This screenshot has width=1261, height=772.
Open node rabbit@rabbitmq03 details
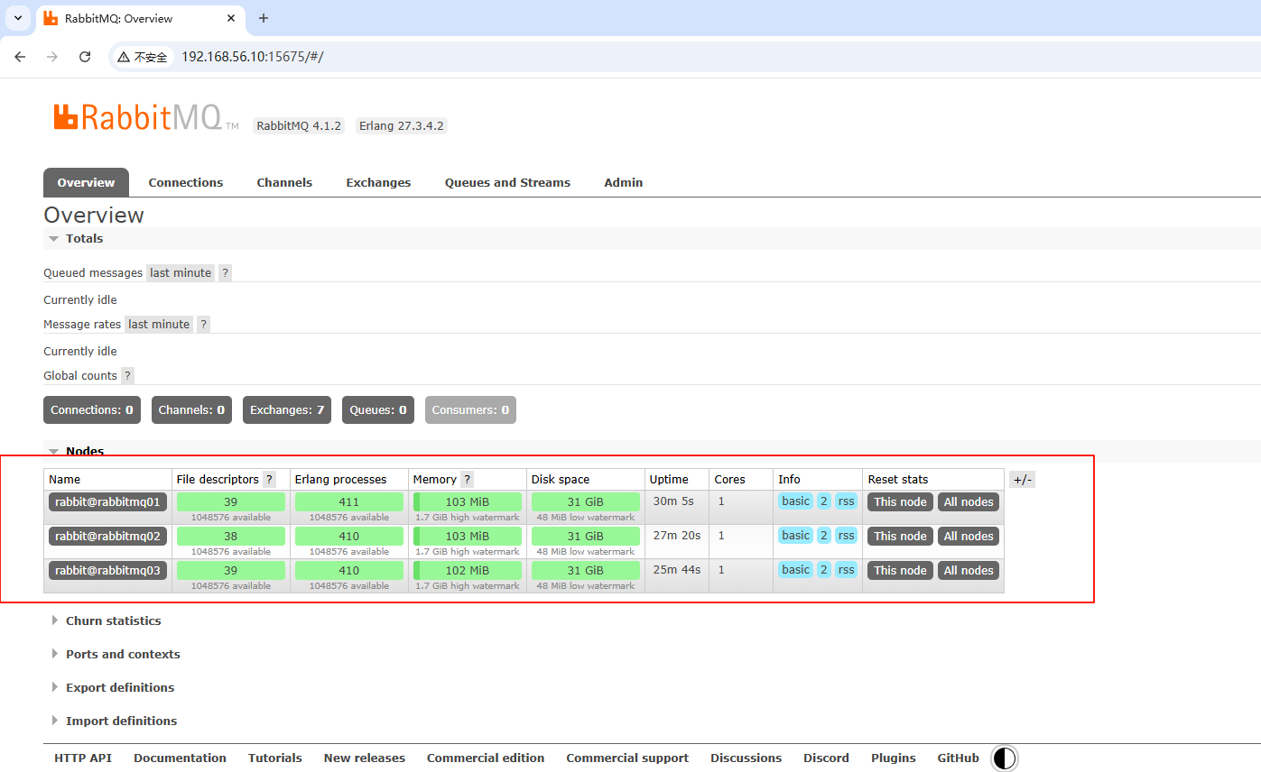pos(107,571)
